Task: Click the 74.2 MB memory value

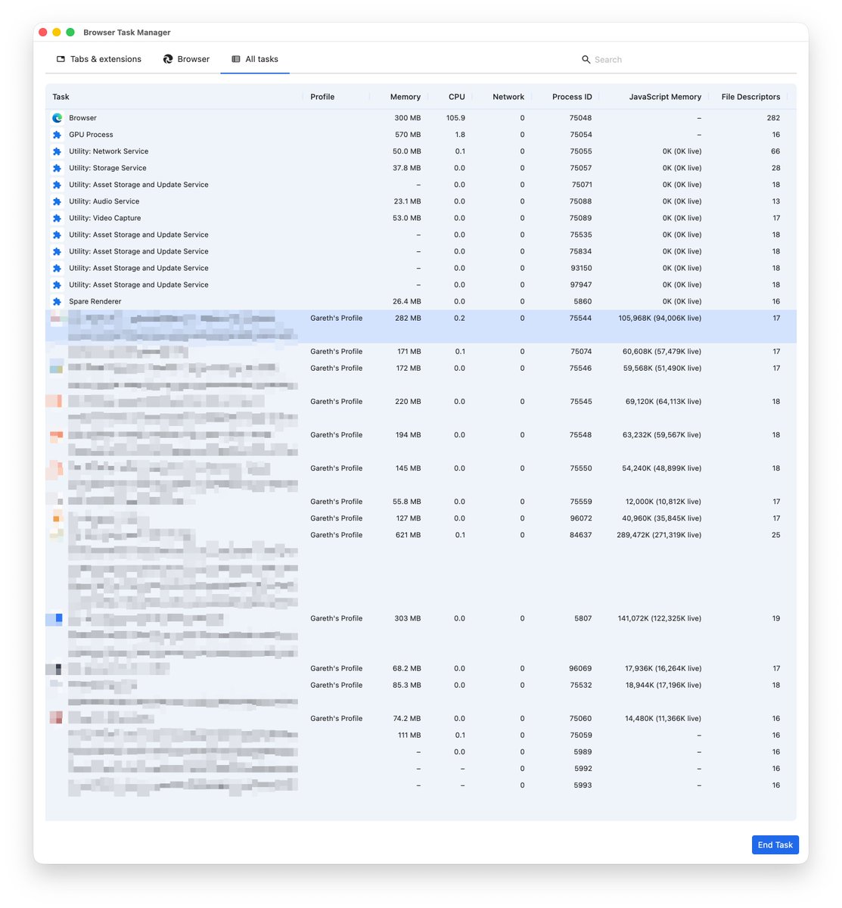Action: coord(407,718)
